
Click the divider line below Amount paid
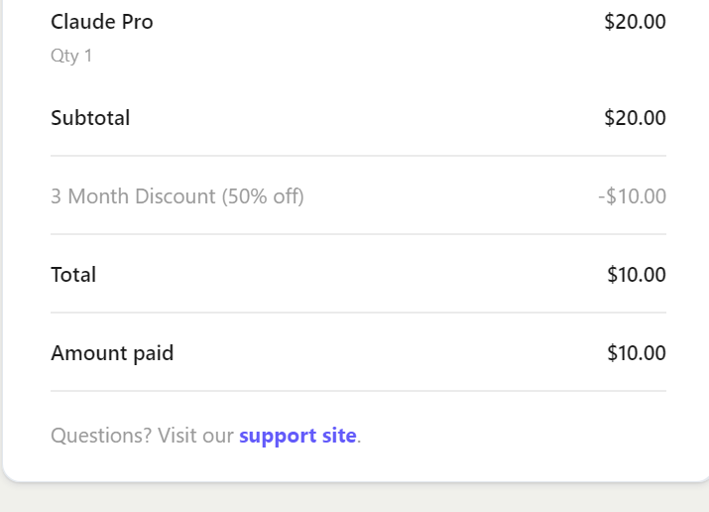click(358, 391)
